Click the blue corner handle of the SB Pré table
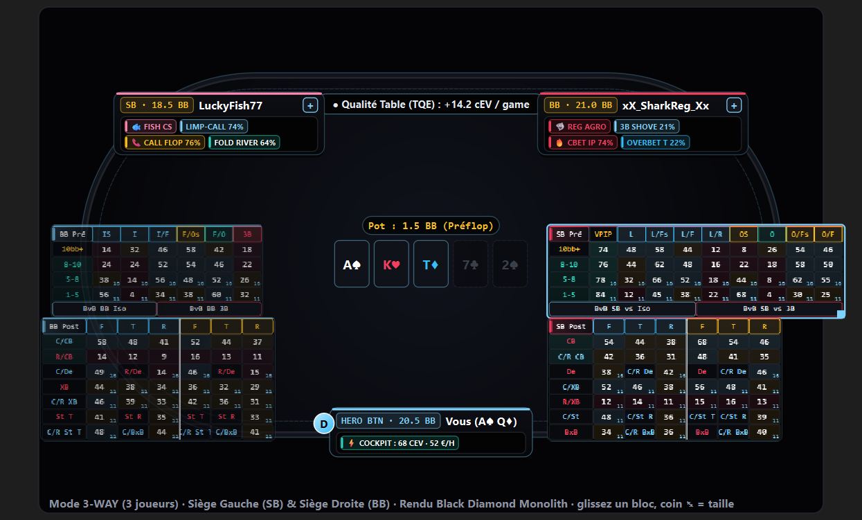The width and height of the screenshot is (862, 520). pyautogui.click(x=841, y=314)
